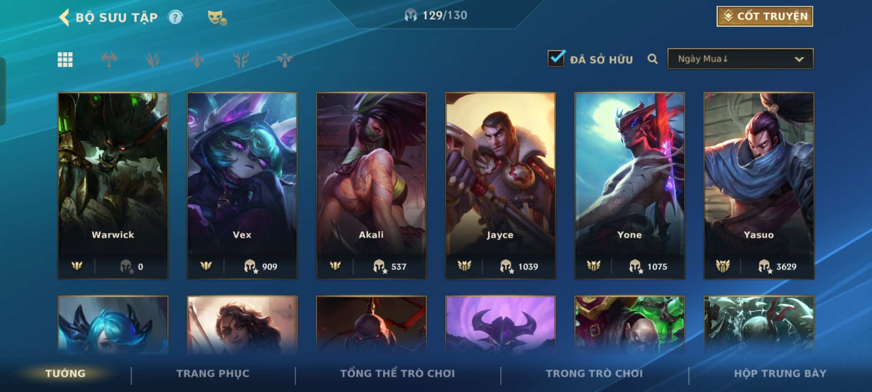Tap the 129/130 champion count indicator
This screenshot has width=872, height=392.
pyautogui.click(x=436, y=15)
